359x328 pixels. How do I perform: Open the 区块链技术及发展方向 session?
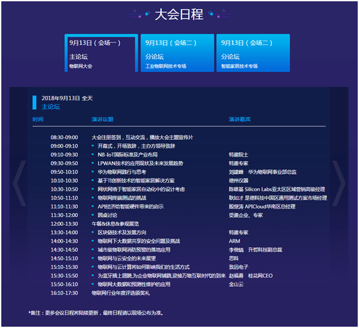point(122,232)
